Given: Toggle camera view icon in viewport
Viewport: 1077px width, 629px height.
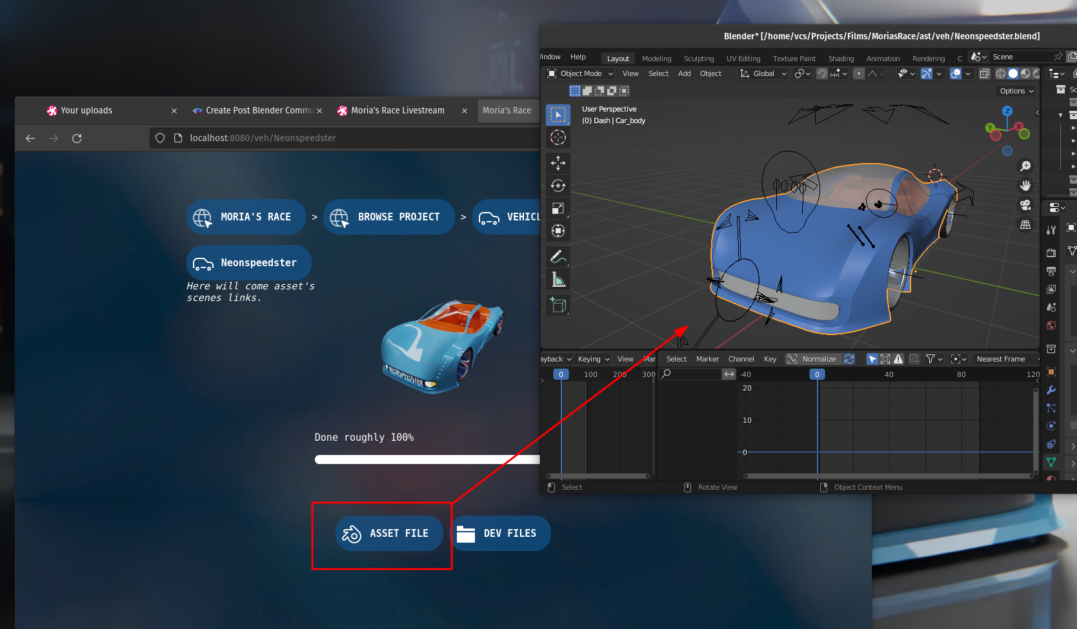Looking at the screenshot, I should [x=1025, y=205].
